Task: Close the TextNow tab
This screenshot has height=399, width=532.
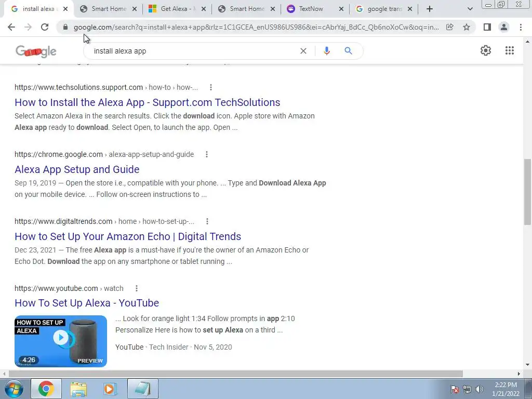Action: click(x=341, y=9)
